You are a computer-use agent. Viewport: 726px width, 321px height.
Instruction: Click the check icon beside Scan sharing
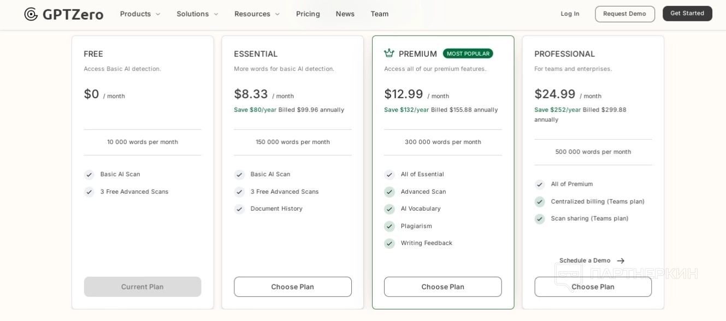(x=540, y=219)
